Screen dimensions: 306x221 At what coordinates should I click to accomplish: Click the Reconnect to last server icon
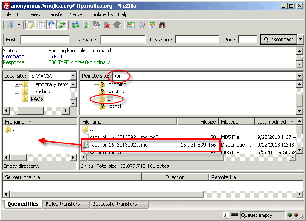pos(117,25)
